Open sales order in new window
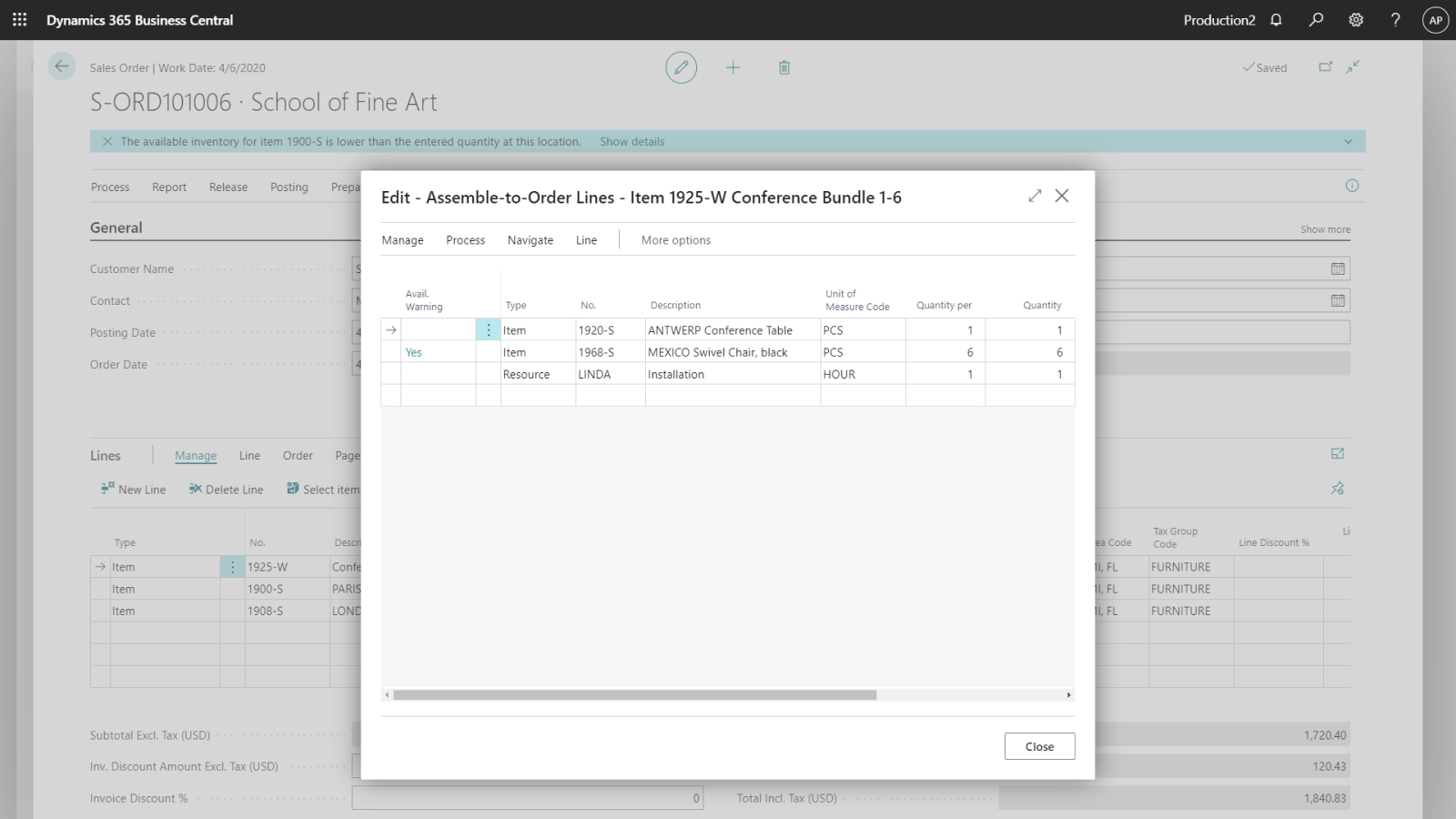The height and width of the screenshot is (819, 1456). pos(1326,66)
